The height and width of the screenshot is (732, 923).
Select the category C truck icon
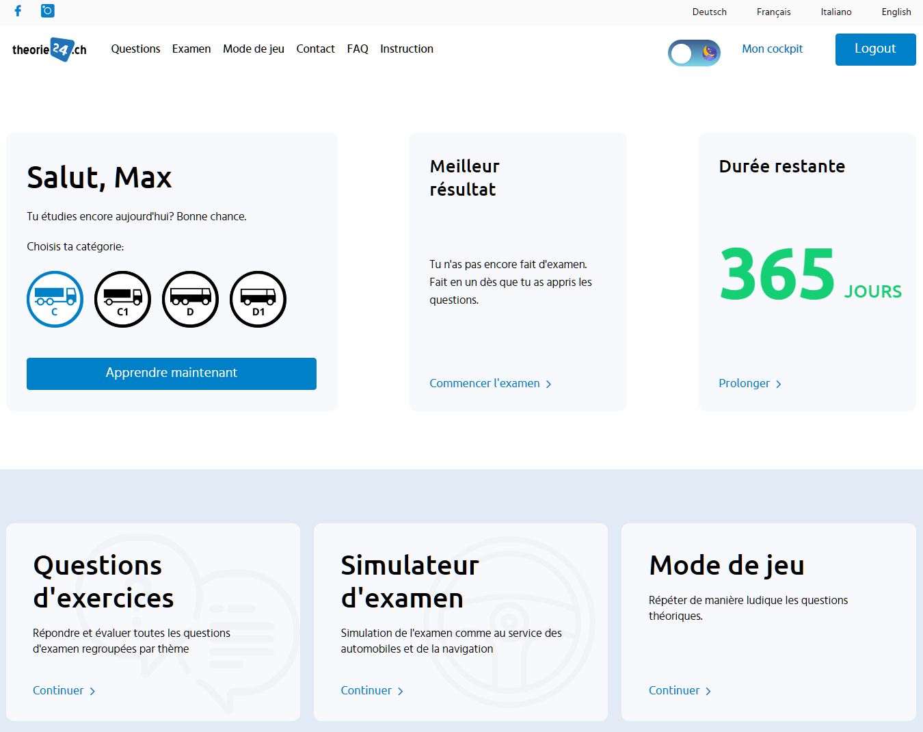tap(55, 299)
